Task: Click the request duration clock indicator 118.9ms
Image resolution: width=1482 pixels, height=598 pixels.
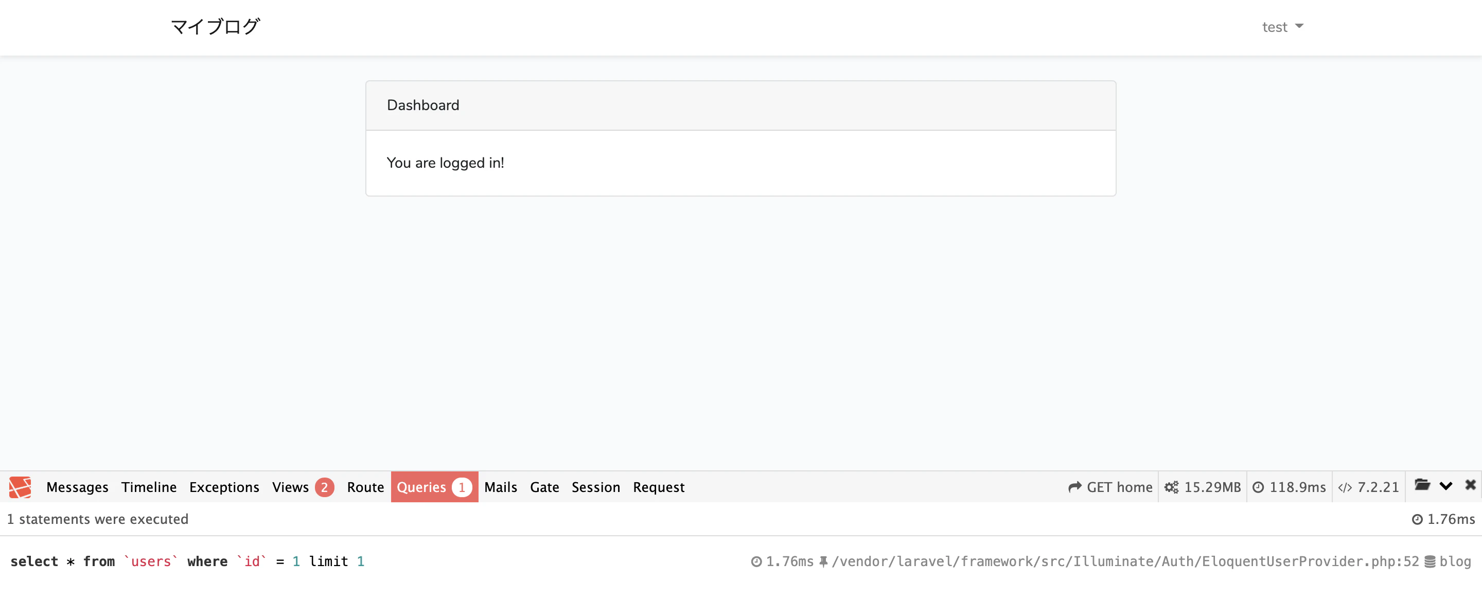Action: point(1289,487)
